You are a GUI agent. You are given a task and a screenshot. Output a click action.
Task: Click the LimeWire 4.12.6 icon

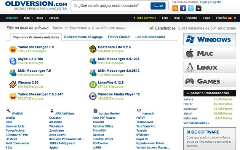tap(93, 84)
